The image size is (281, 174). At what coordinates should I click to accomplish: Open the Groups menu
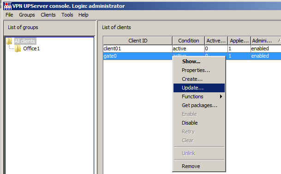click(x=27, y=15)
